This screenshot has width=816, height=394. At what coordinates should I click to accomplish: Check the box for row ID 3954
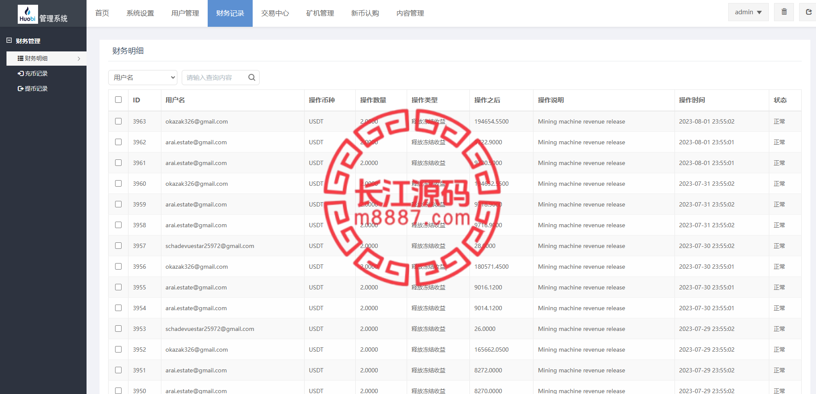click(x=118, y=308)
